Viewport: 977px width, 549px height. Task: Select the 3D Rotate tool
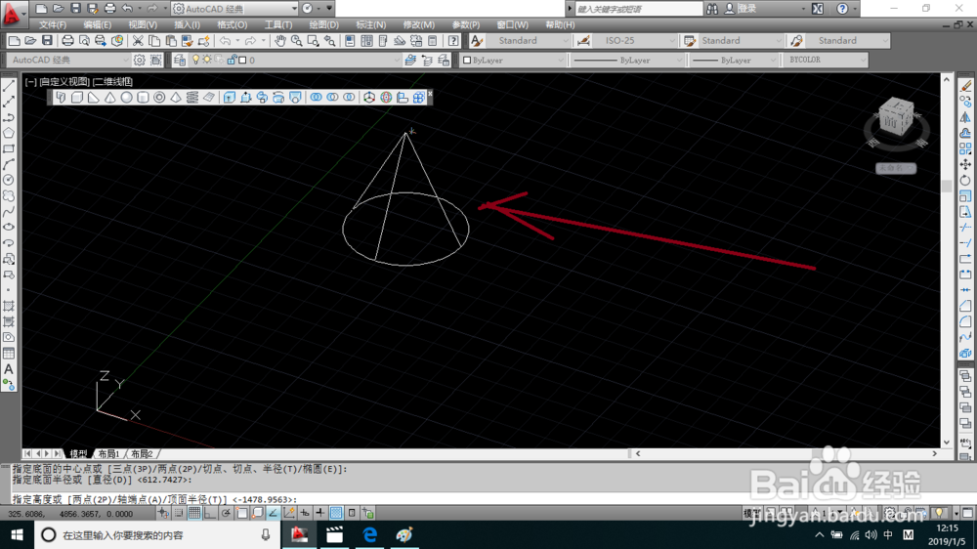point(386,98)
